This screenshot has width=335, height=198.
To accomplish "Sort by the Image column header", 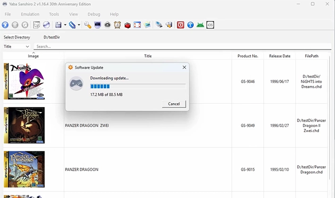I will click(x=33, y=56).
